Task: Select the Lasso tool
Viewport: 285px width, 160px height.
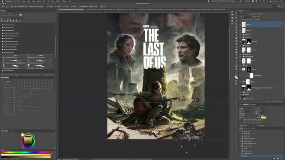Action: click(x=236, y=18)
